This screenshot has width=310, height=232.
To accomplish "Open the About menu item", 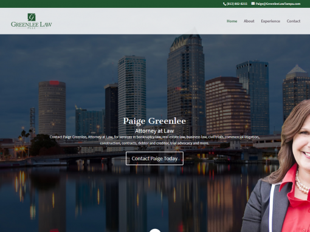I will pyautogui.click(x=249, y=21).
